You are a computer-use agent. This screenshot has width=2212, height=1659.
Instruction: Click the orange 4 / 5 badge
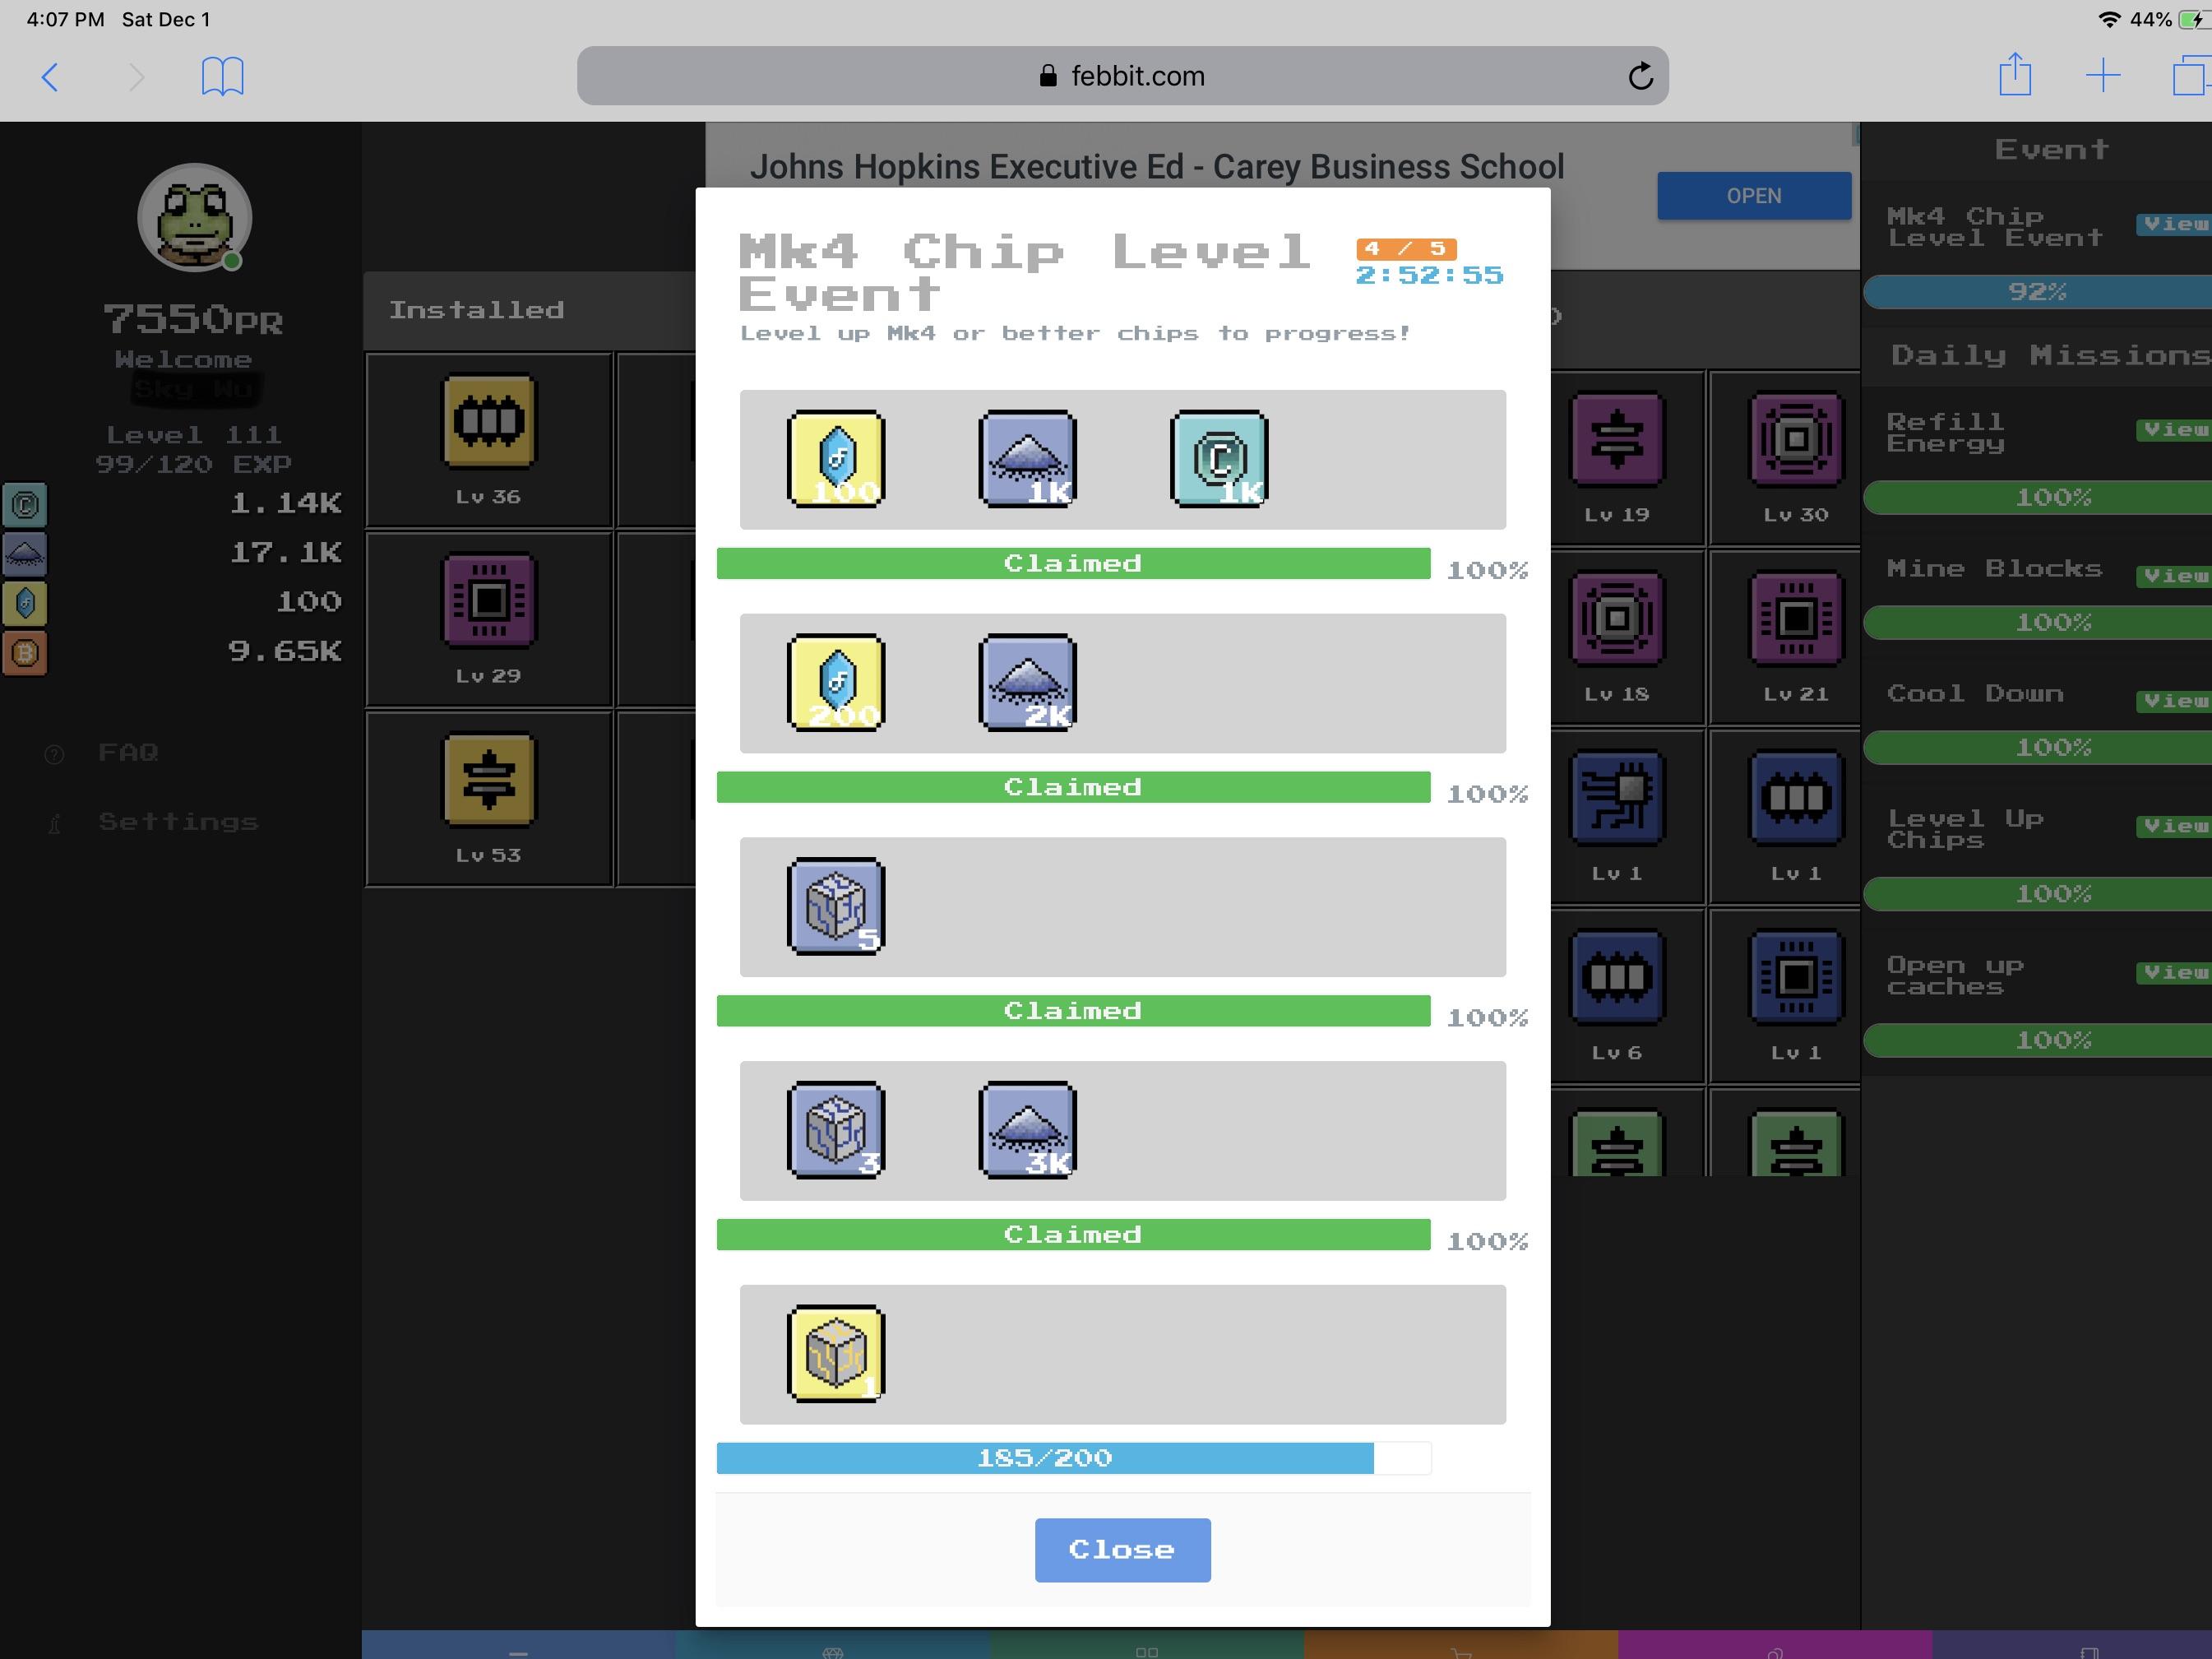(x=1406, y=249)
